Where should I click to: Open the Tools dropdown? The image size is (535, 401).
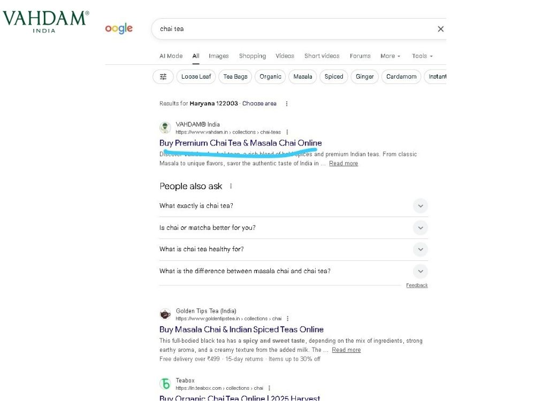click(x=422, y=56)
